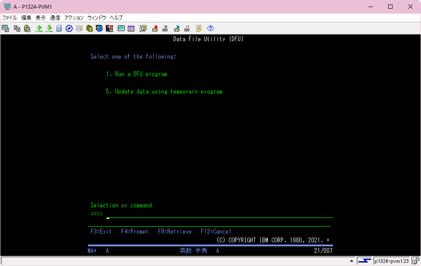
Task: Maximize the P1324-PVM1 window
Action: 390,7
